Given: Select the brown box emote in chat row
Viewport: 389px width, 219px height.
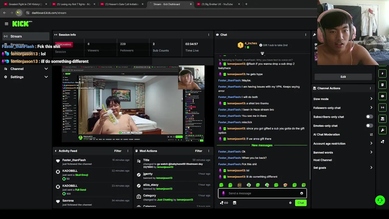Looking at the screenshot, I should (x=239, y=185).
